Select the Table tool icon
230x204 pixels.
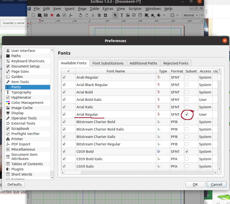pyautogui.click(x=140, y=15)
